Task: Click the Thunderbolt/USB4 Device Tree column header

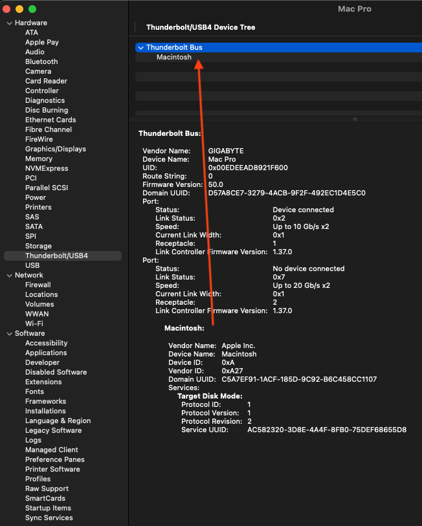Action: 201,28
